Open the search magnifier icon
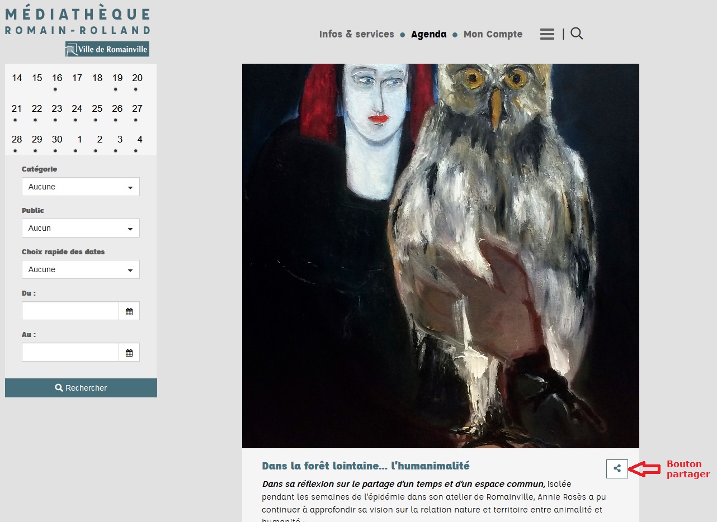Screen dimensions: 717x522 577,34
